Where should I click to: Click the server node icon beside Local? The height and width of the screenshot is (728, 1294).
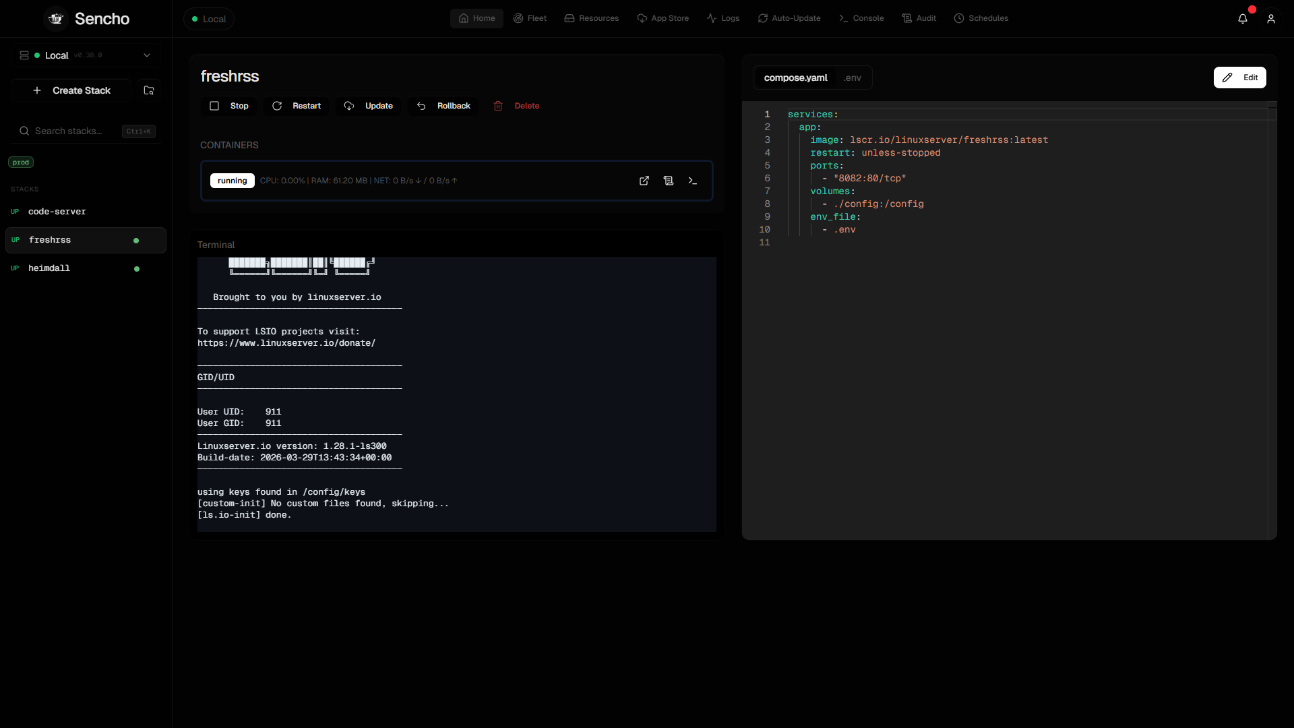point(24,55)
